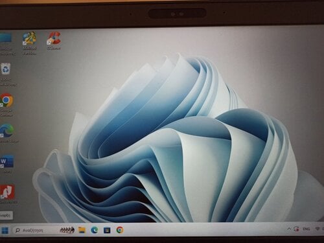The width and height of the screenshot is (324, 243).
Task: Open the ENG input language switcher
Action: pos(307,229)
